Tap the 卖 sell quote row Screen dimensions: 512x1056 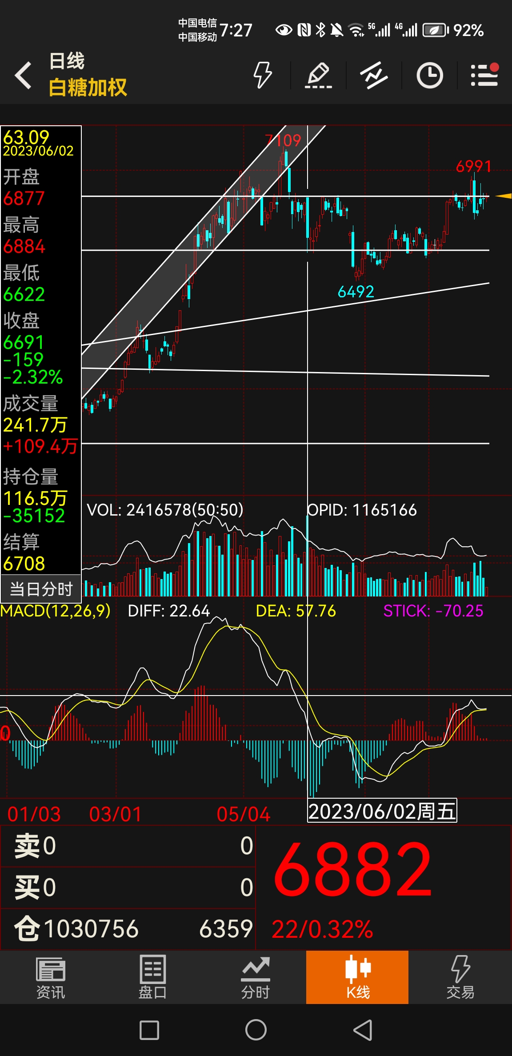pos(128,846)
